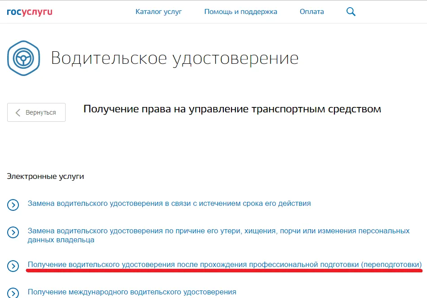Screen dimensions: 427x298
Task: Open Помощь и поддержка section
Action: [x=241, y=12]
